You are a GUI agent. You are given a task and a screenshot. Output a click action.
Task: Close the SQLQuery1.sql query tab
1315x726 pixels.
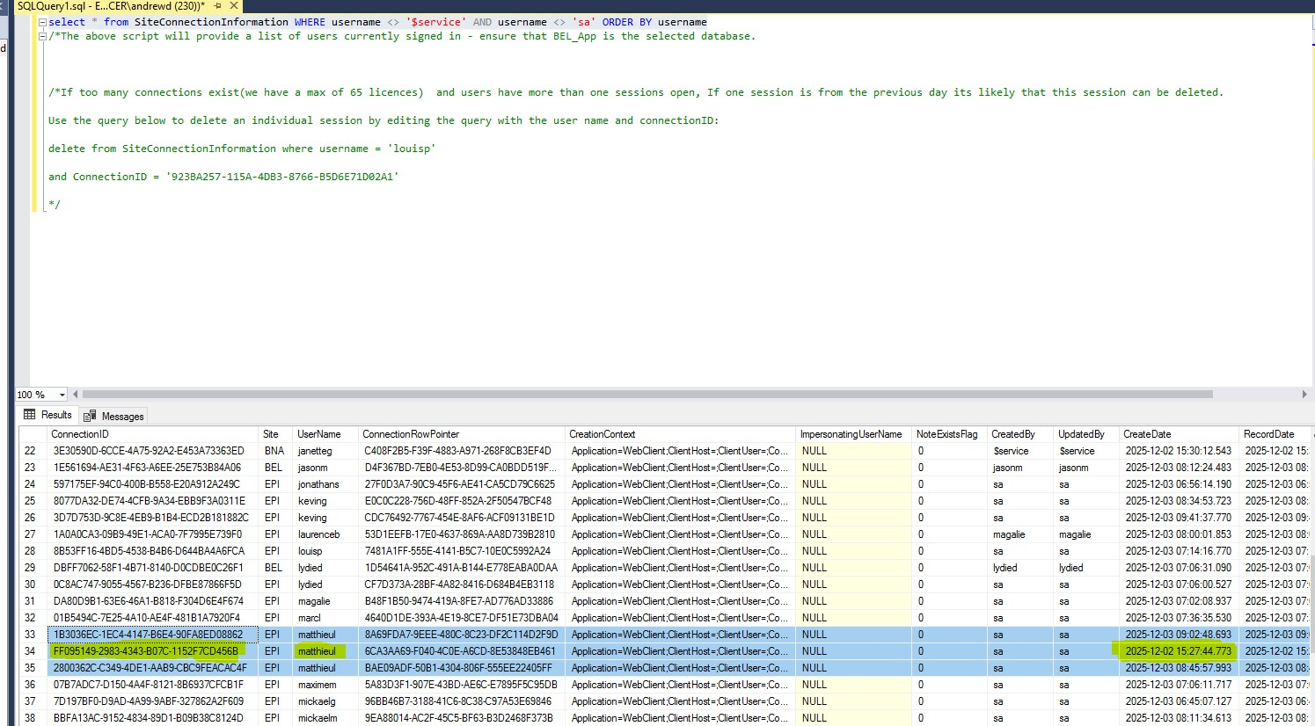[x=234, y=6]
